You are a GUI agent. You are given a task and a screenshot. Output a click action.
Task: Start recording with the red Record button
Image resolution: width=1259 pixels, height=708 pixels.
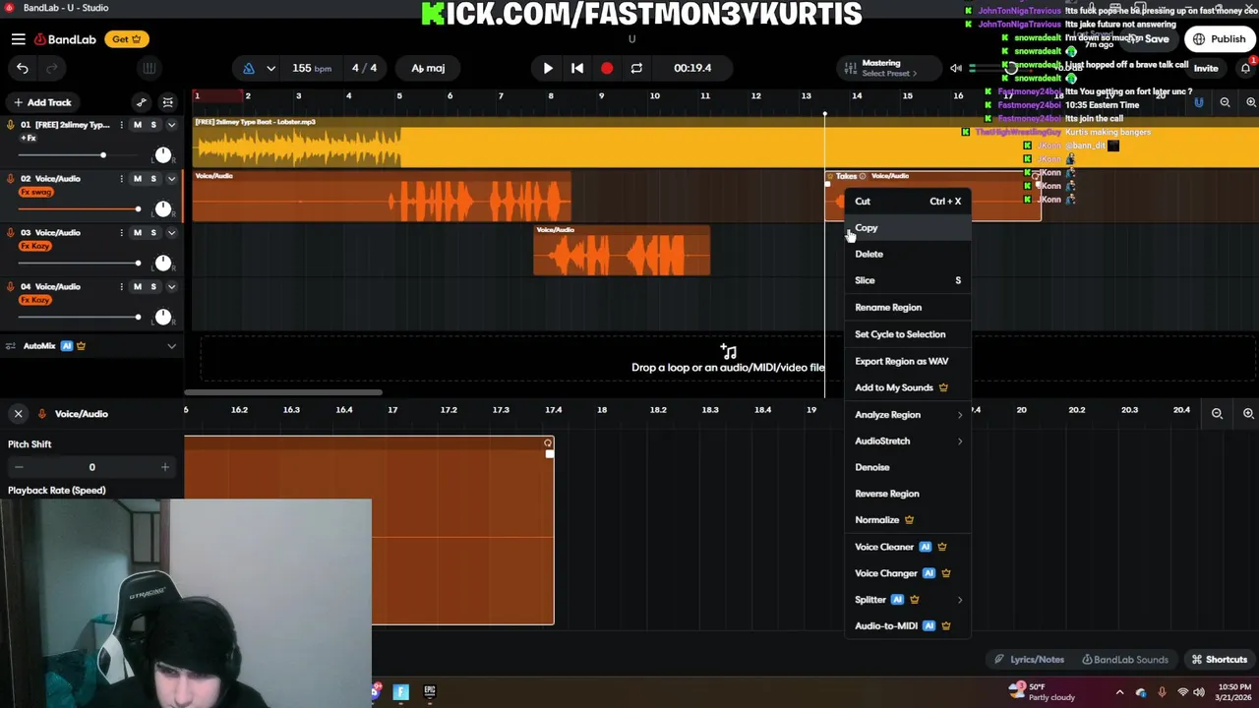(607, 68)
